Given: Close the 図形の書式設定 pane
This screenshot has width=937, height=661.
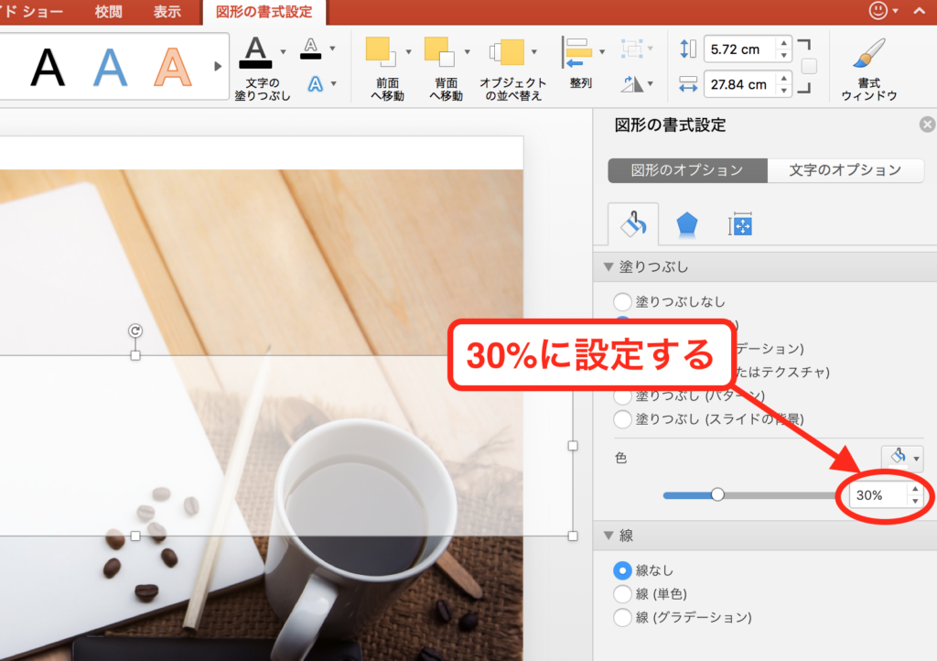Looking at the screenshot, I should pyautogui.click(x=927, y=124).
